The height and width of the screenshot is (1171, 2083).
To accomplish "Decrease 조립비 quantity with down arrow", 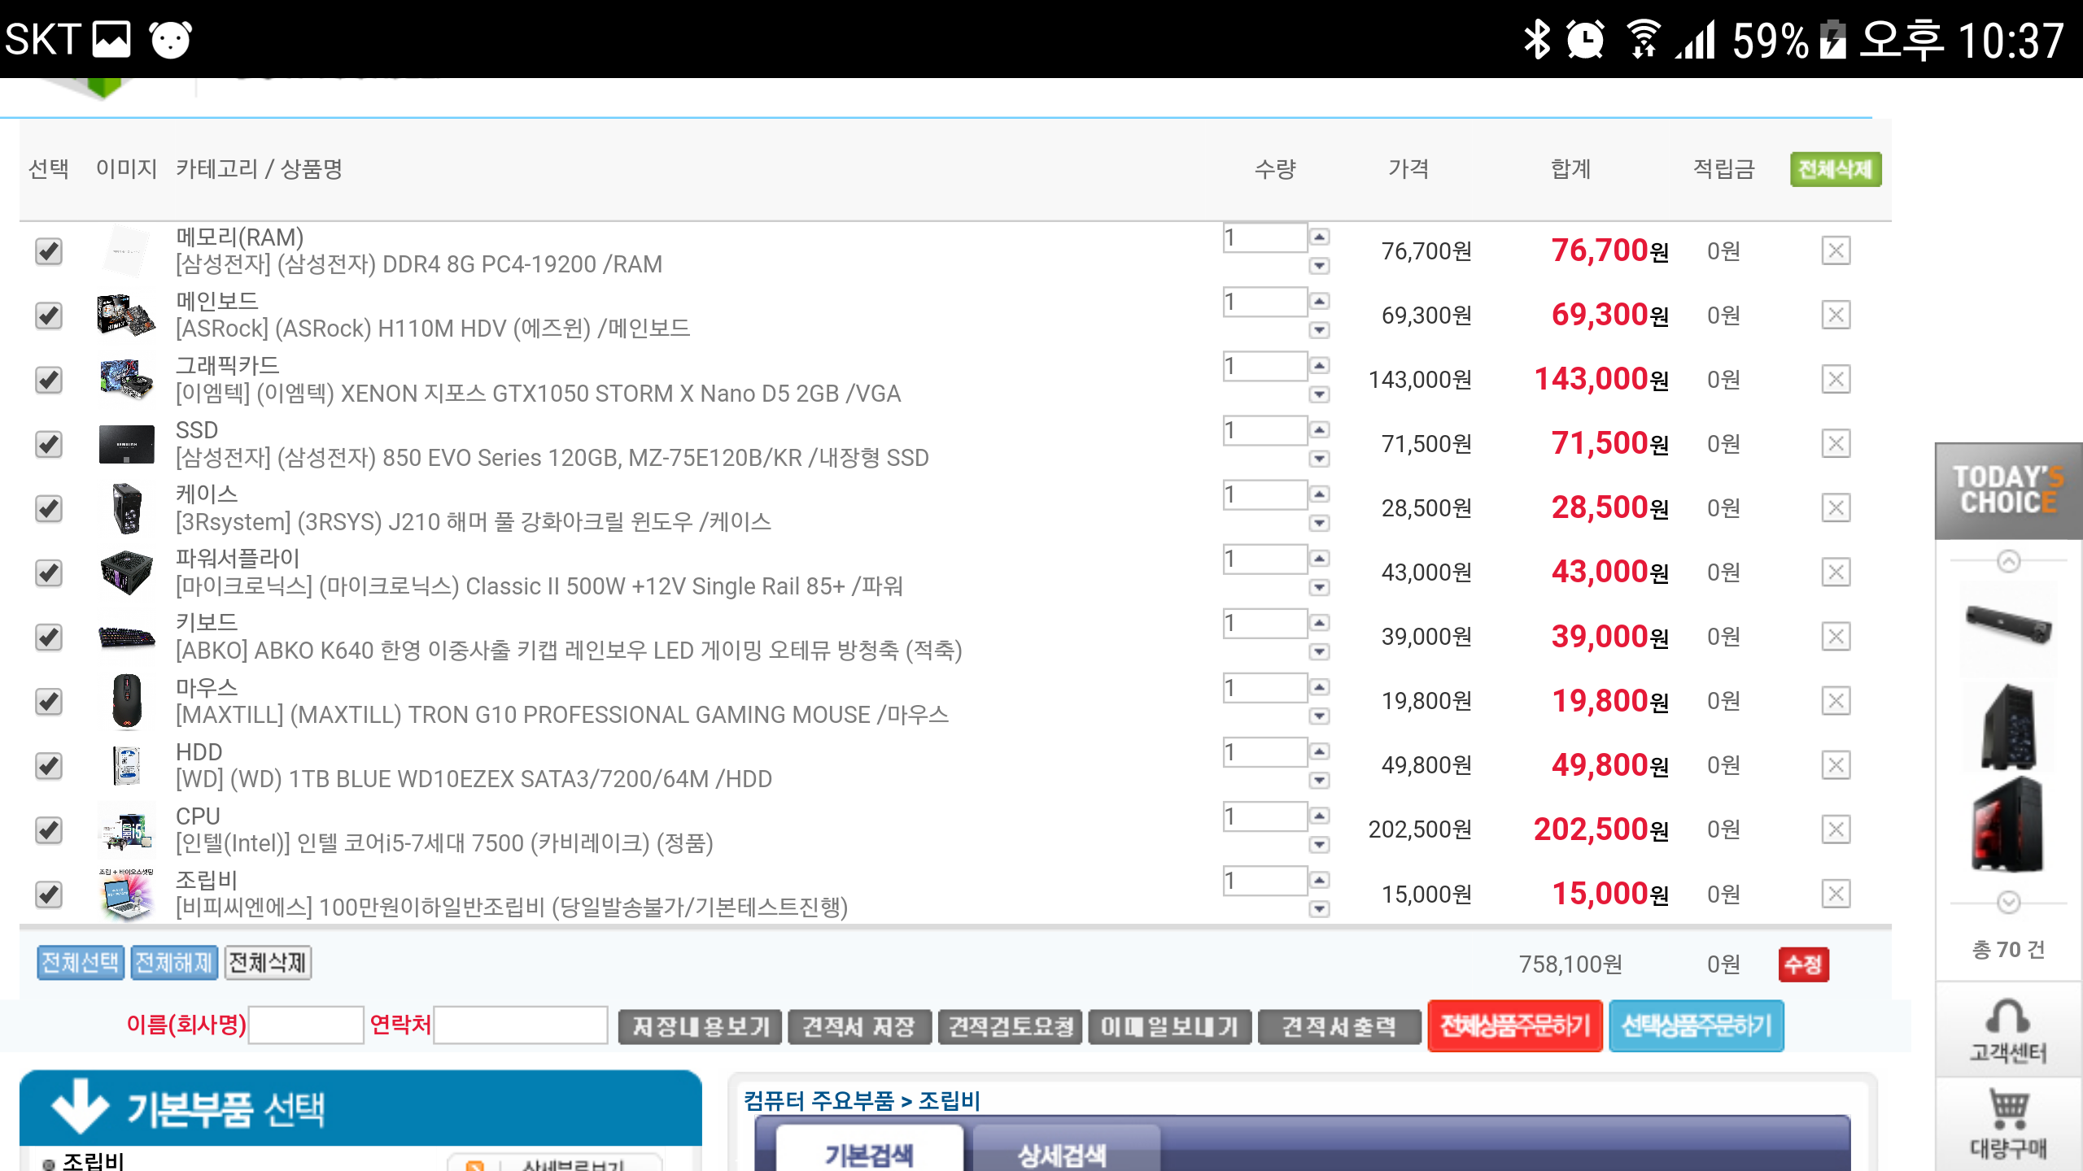I will [1320, 909].
